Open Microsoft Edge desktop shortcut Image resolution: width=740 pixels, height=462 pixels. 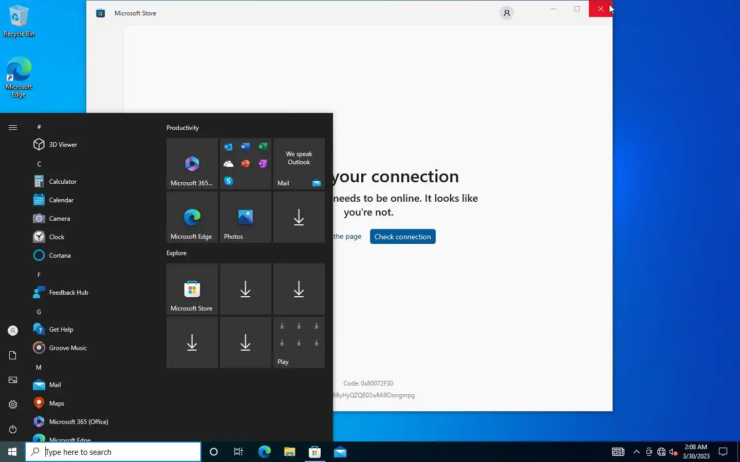(x=19, y=77)
